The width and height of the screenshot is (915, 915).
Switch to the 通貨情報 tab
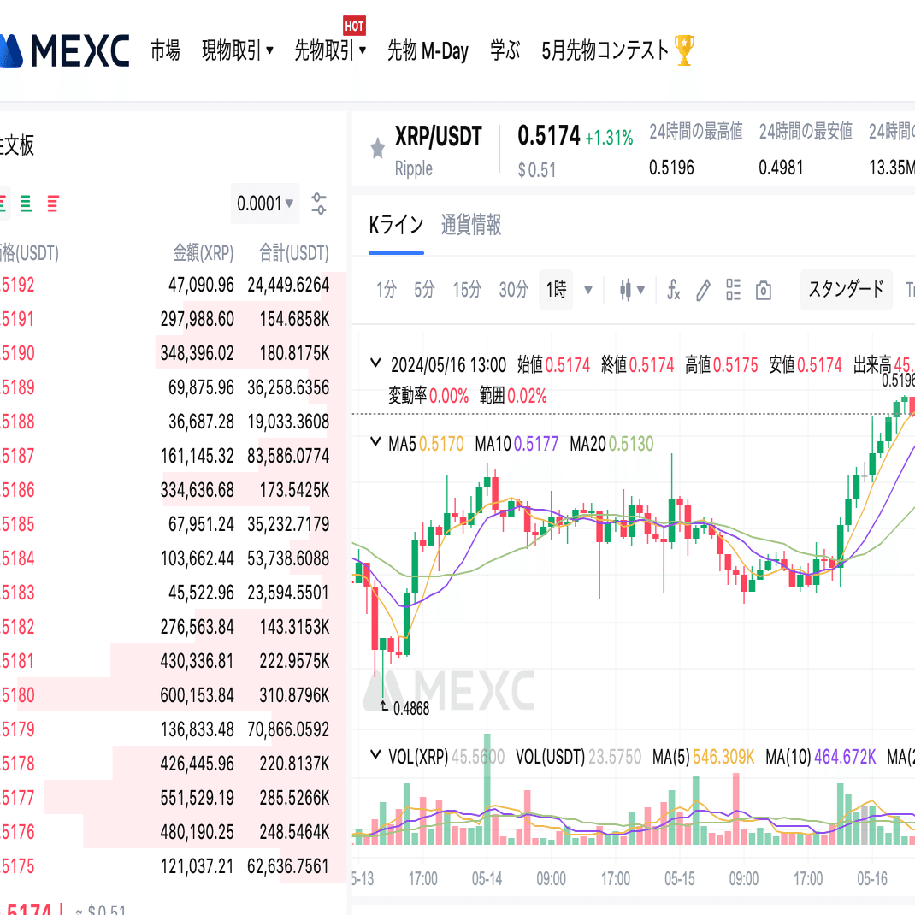471,225
